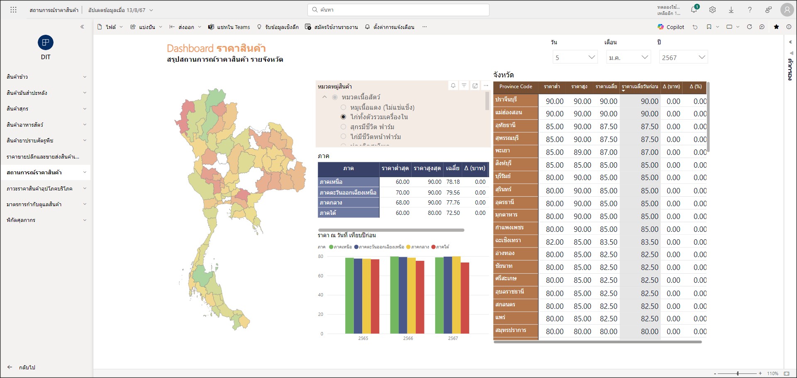This screenshot has width=797, height=378.
Task: Click the slicer alert bell icon
Action: 453,86
